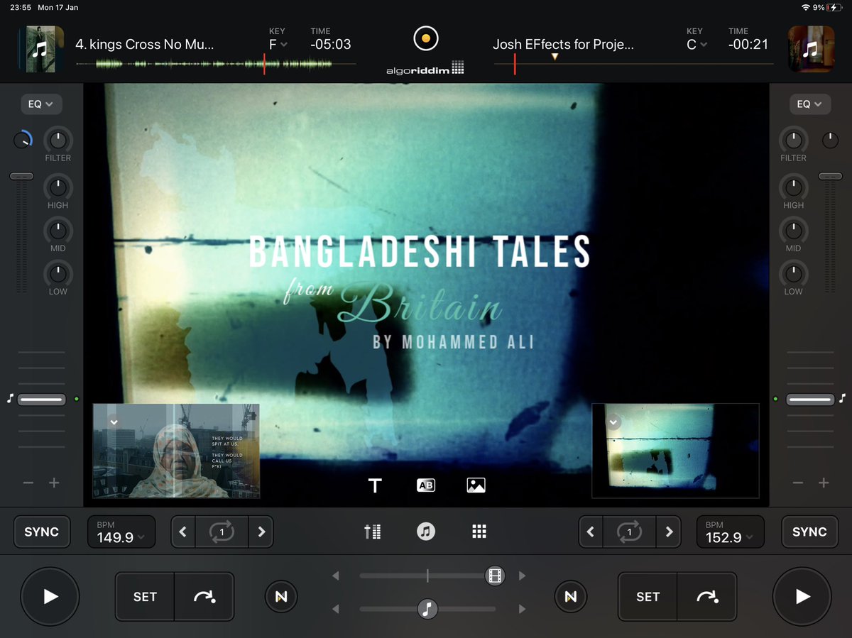Open right deck EQ dropdown
Screen dimensions: 852x638
pos(809,104)
